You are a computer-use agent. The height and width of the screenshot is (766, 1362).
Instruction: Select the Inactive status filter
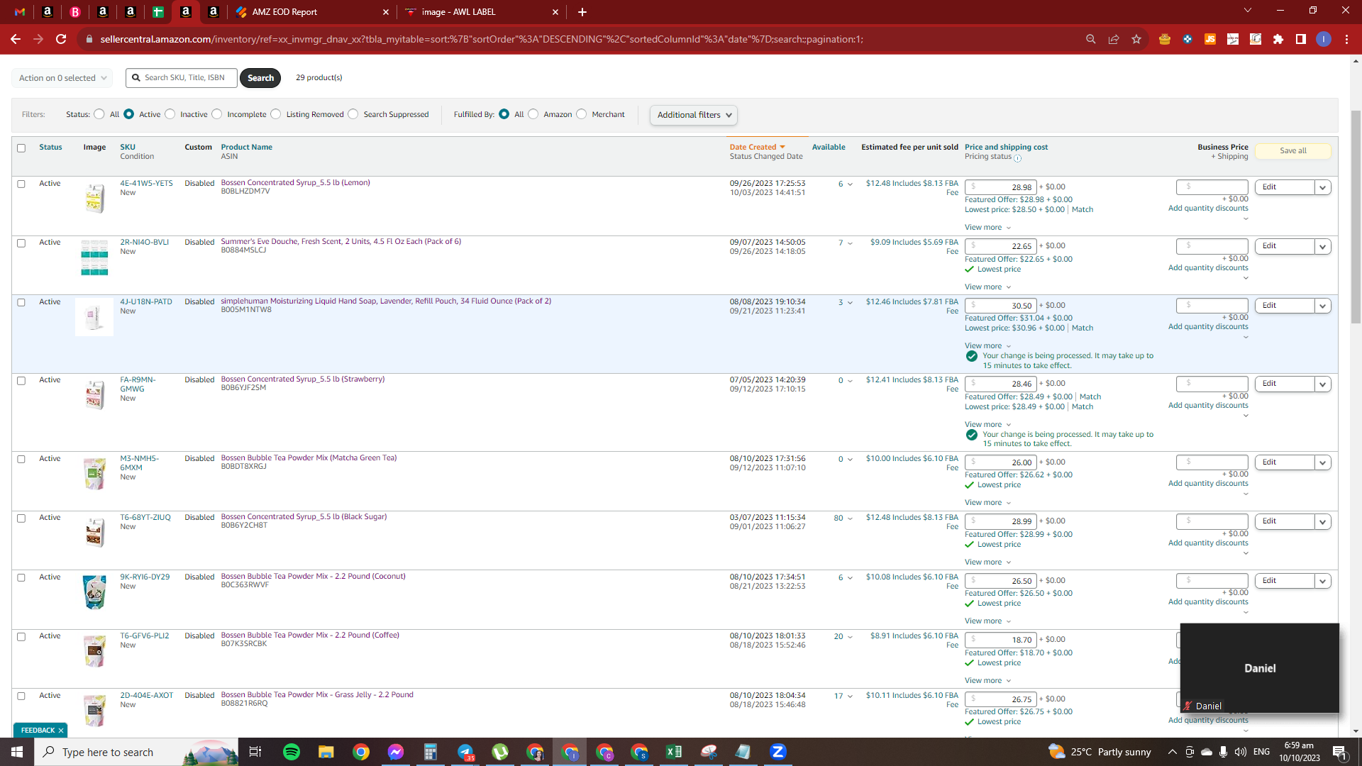(x=170, y=114)
